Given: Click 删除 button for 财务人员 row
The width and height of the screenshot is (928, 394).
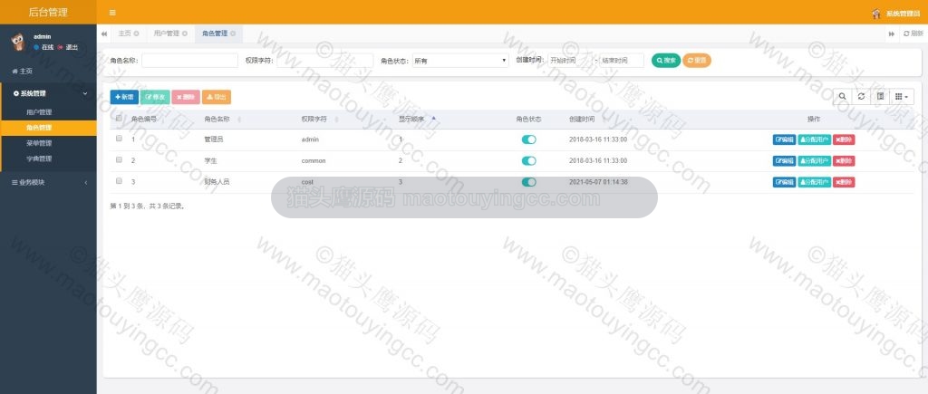Looking at the screenshot, I should 844,182.
